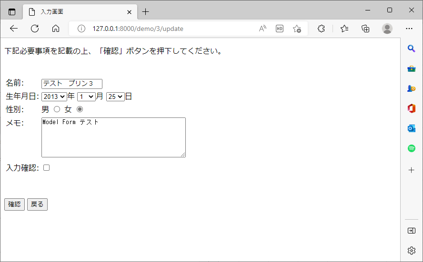Click into the メモ text area
Screen dimensions: 423x262
(x=113, y=137)
